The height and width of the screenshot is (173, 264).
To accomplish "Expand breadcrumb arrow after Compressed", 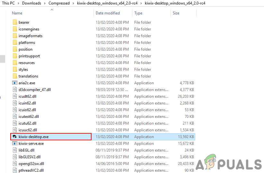I will (74, 3).
